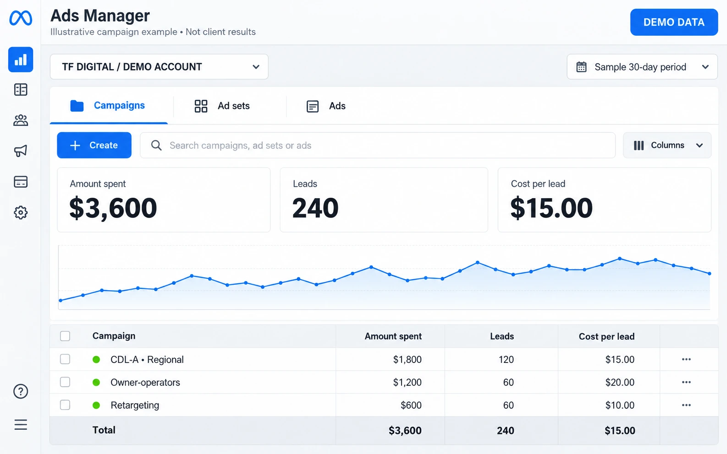
Task: Open the table report icon in sidebar
Action: 21,90
